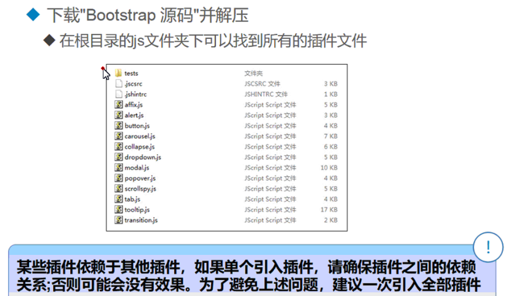Click the tooltip.js script icon
The height and width of the screenshot is (296, 526).
118,209
